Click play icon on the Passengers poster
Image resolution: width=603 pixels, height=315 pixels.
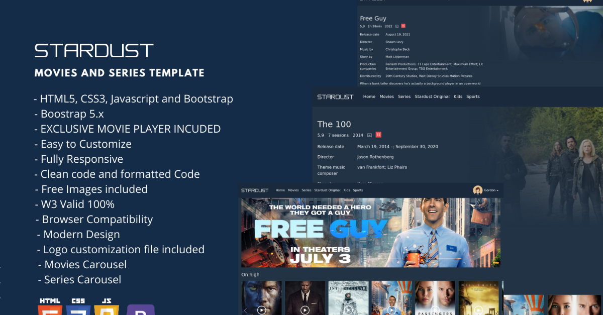tap(435, 310)
